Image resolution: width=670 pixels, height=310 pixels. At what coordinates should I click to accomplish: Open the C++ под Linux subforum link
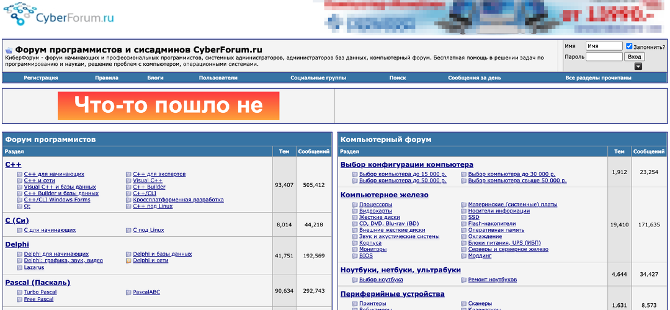coord(153,206)
